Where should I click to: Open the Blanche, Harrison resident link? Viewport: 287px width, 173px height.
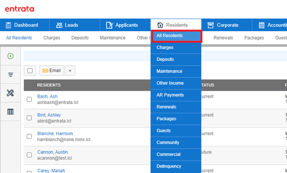coord(55,133)
